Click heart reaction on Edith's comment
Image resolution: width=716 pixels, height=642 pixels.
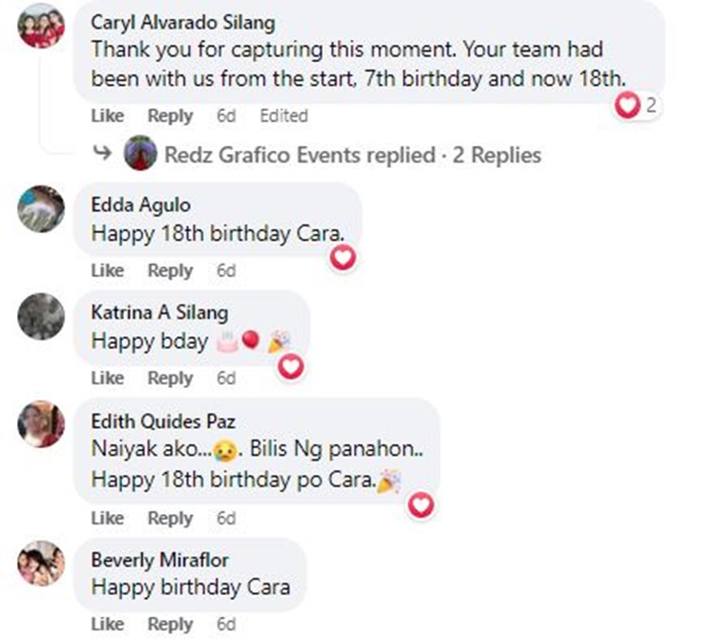pyautogui.click(x=420, y=504)
